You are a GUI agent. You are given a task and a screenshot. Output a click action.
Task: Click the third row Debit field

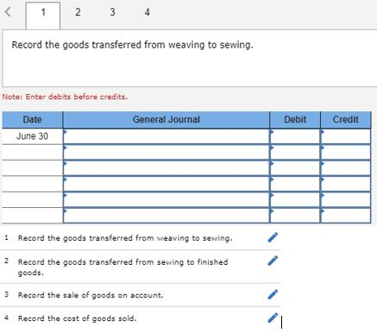295,168
